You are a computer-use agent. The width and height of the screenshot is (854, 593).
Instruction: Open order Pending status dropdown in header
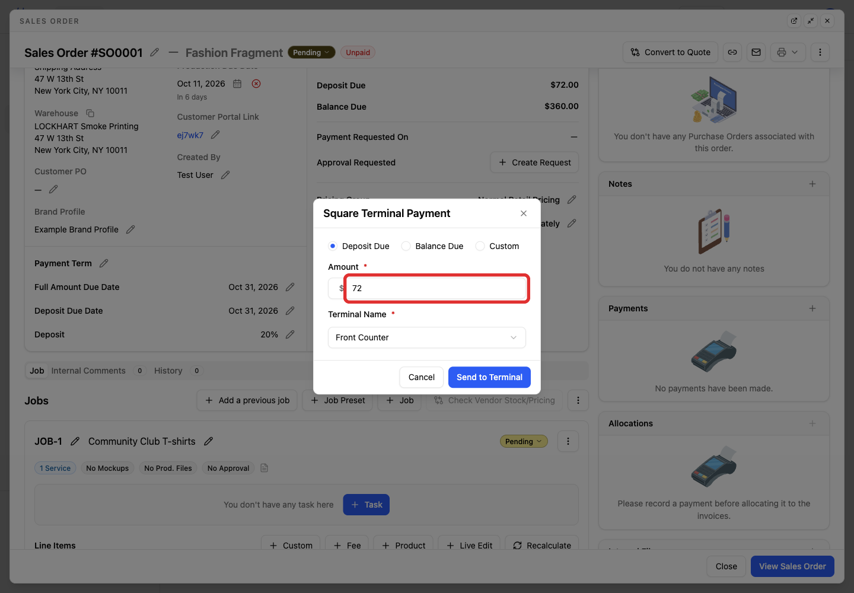click(x=311, y=52)
